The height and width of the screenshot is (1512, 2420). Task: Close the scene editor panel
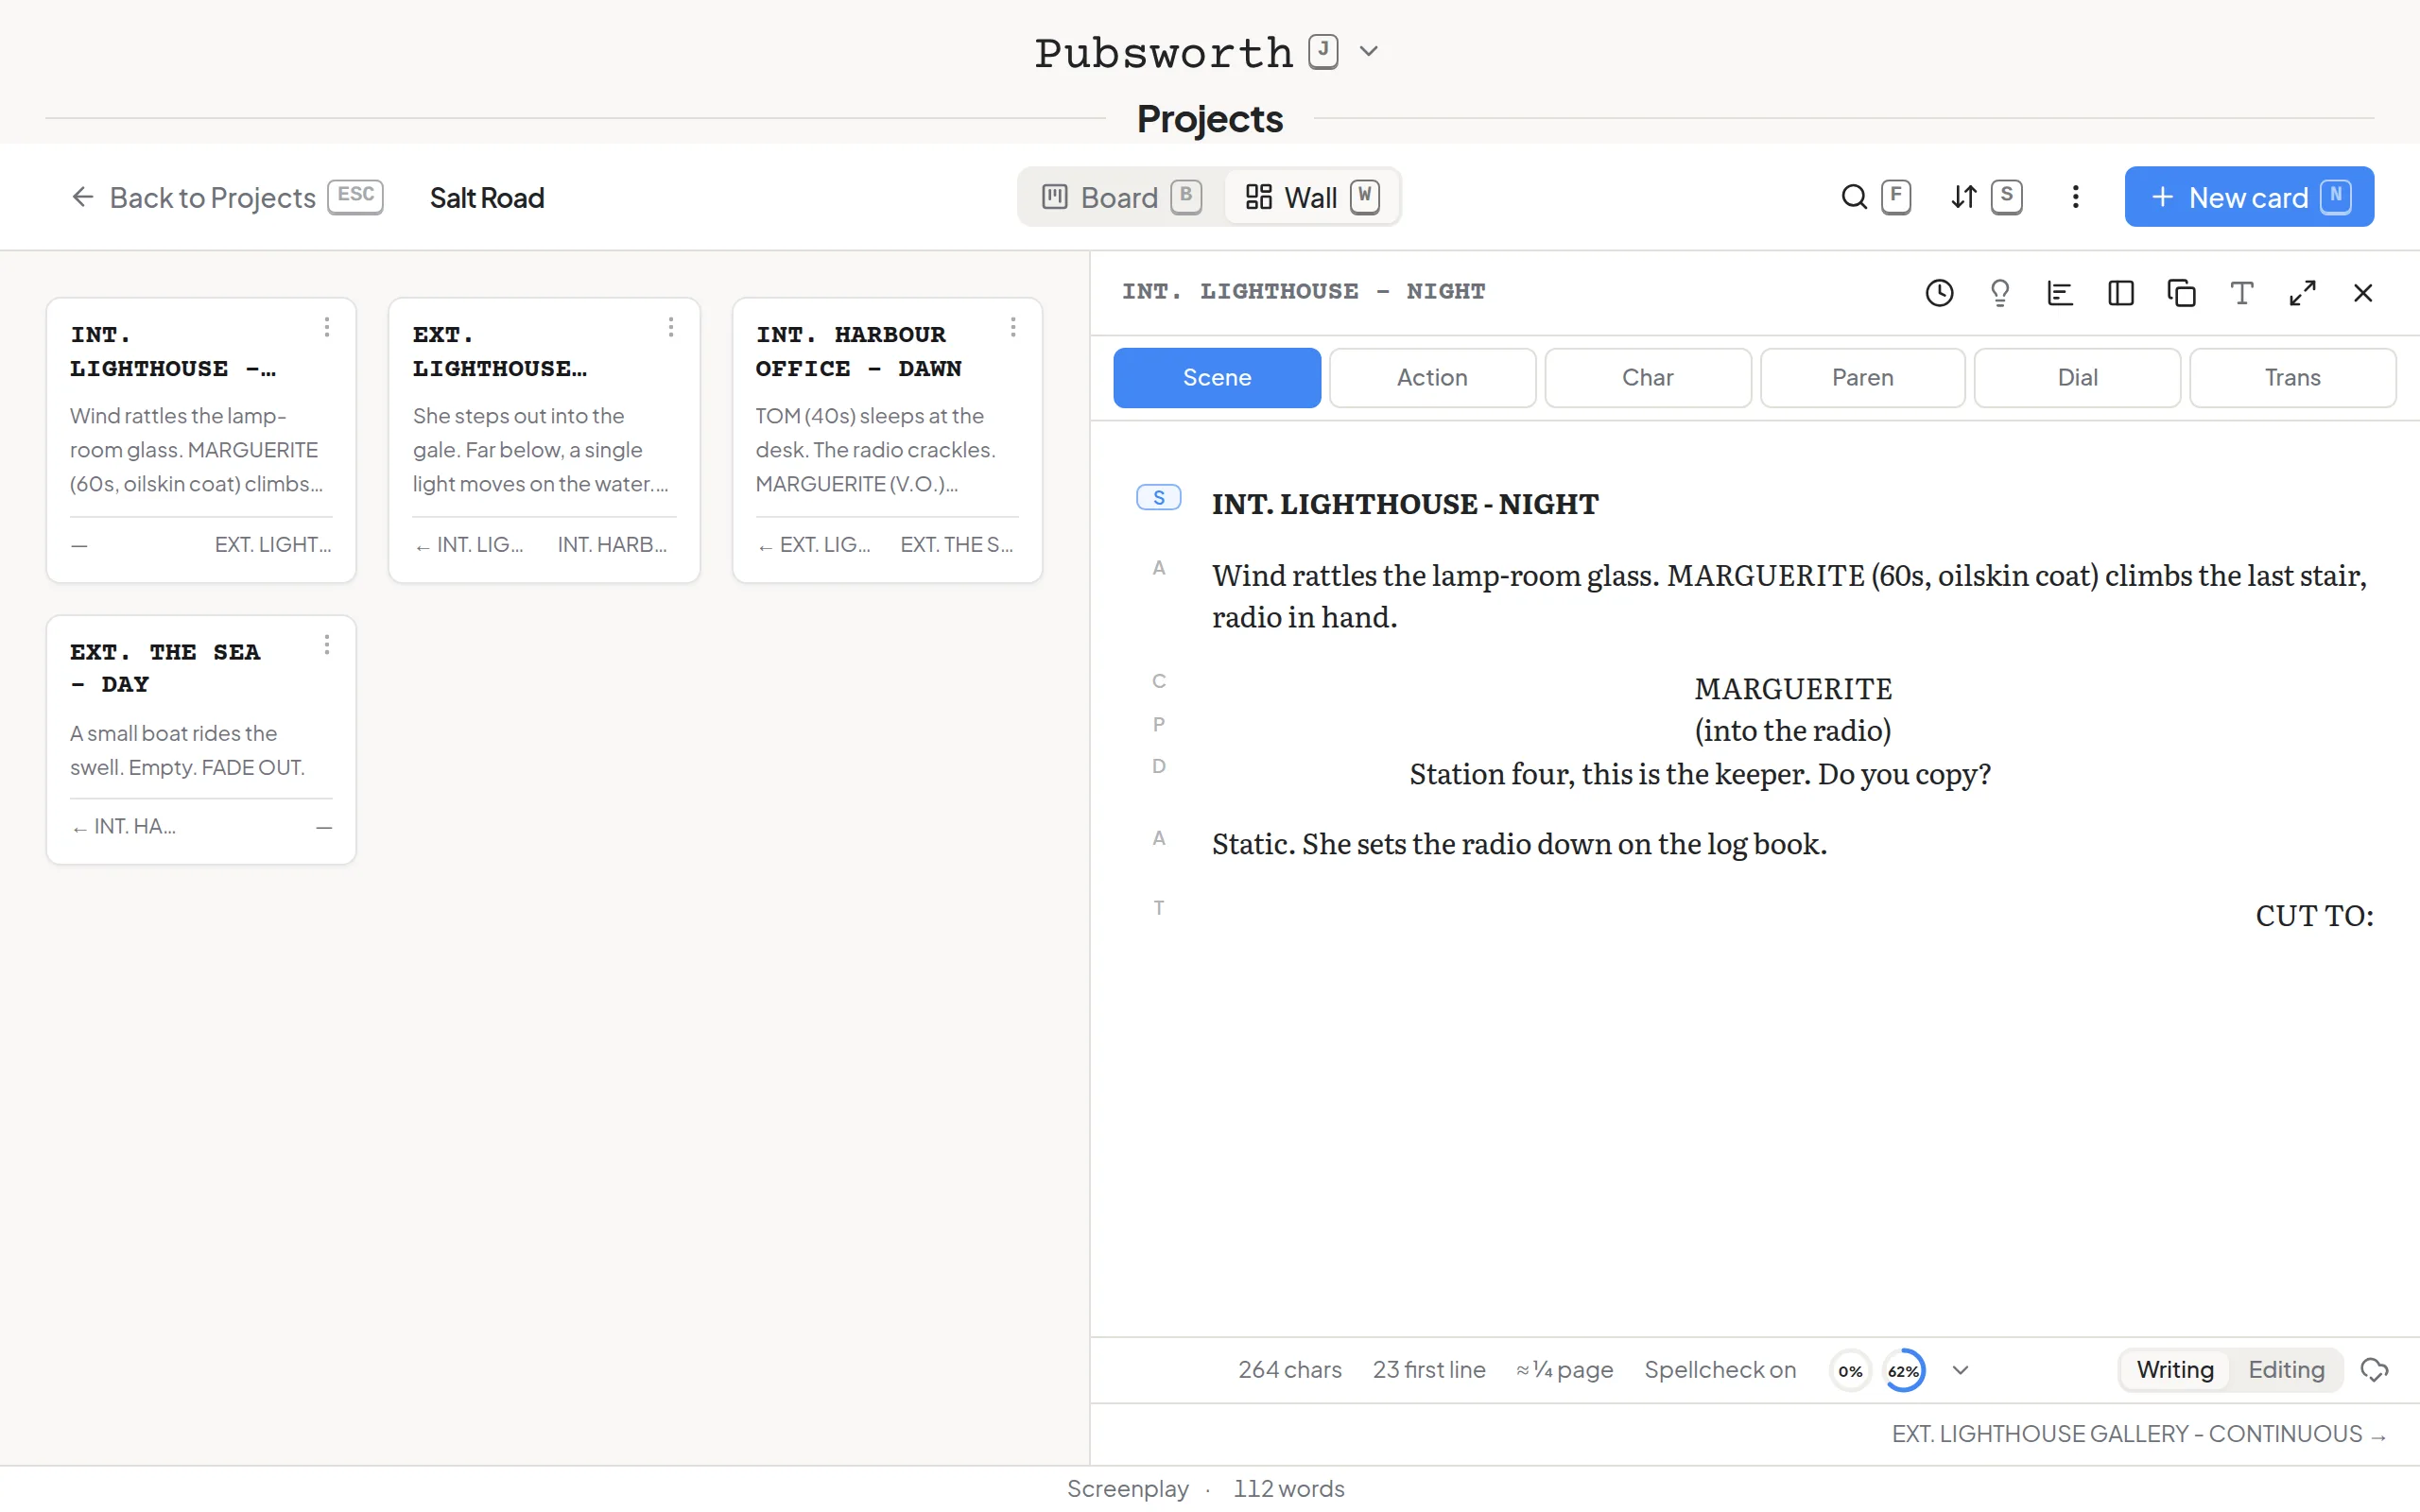pos(2363,293)
